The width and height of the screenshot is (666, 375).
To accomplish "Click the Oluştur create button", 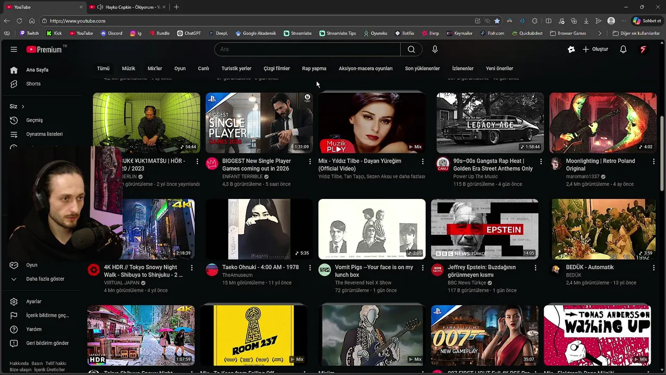I will coord(595,49).
